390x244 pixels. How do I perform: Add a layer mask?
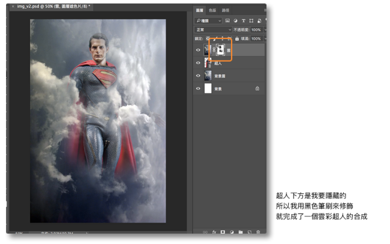point(223,232)
